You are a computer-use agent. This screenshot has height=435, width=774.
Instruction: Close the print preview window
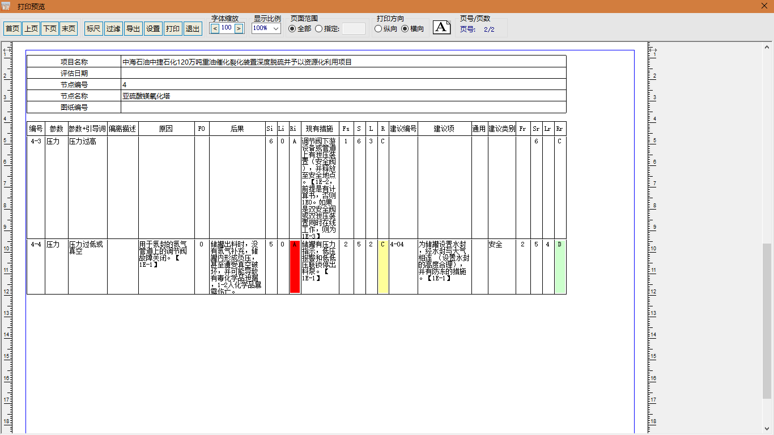[x=764, y=6]
